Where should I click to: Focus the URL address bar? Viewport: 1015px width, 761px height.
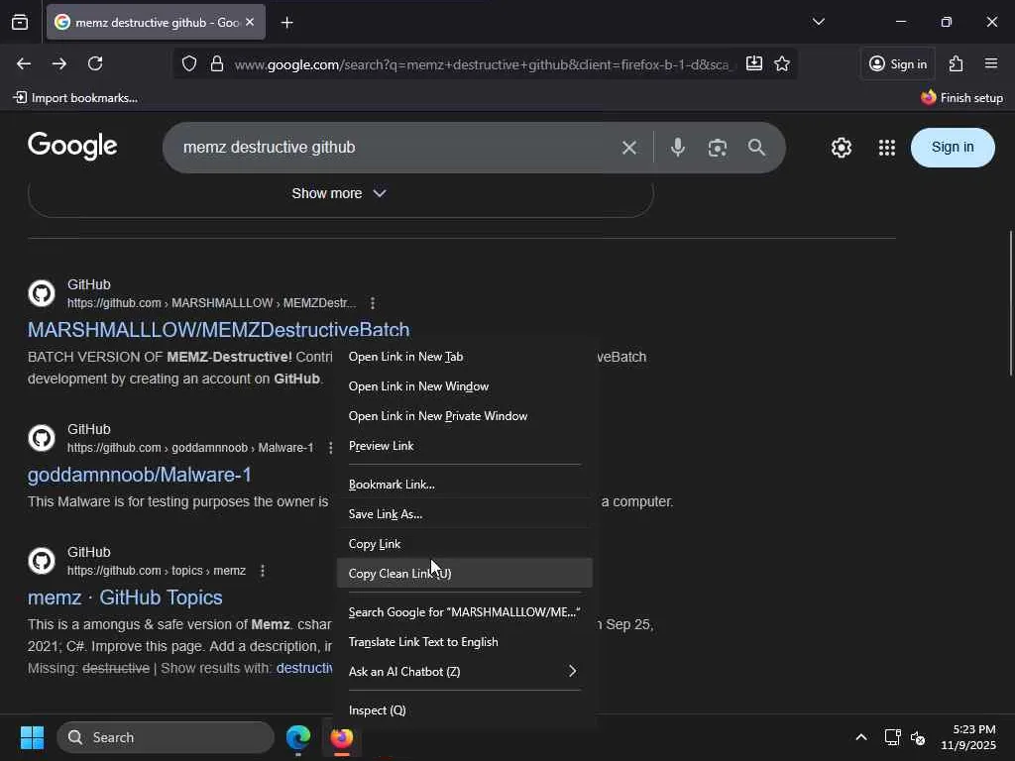[x=482, y=64]
